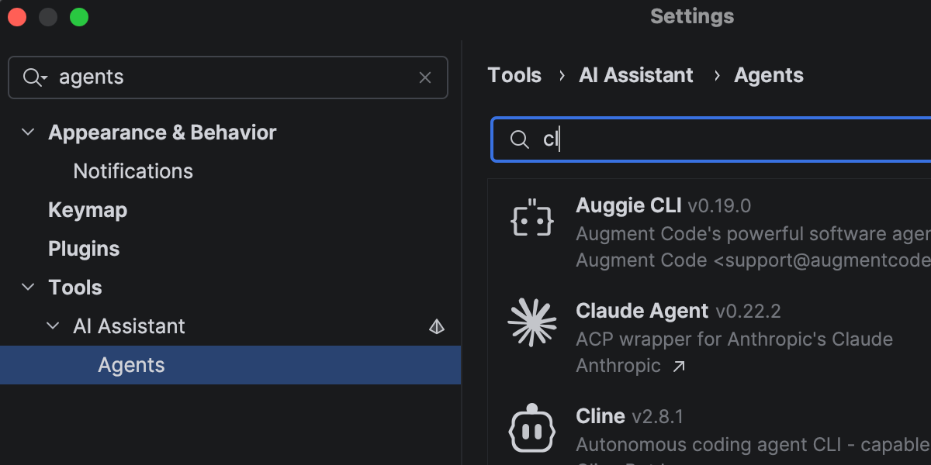Collapse the Appearance & Behavior section

click(28, 133)
